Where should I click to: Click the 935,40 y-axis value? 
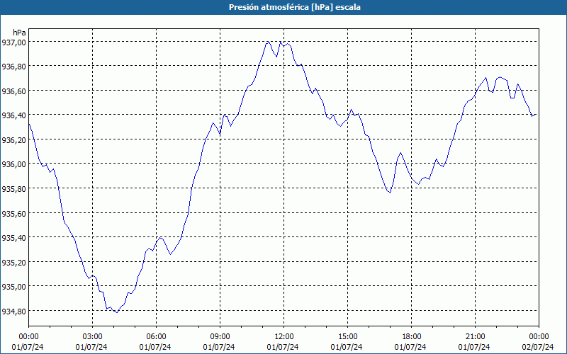click(x=14, y=238)
